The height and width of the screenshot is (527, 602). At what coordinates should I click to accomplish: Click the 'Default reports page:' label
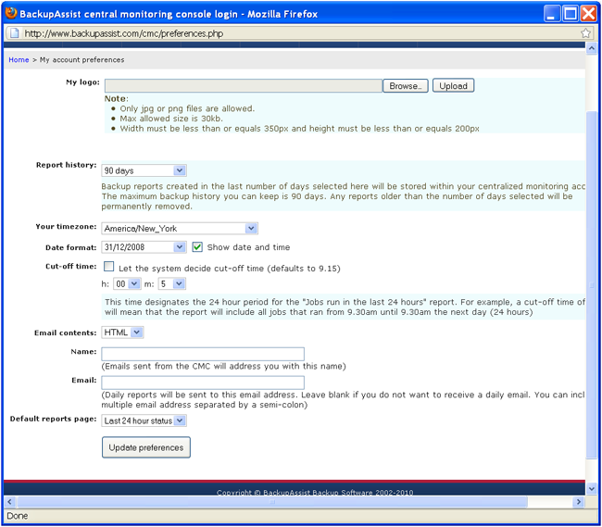[x=54, y=419]
